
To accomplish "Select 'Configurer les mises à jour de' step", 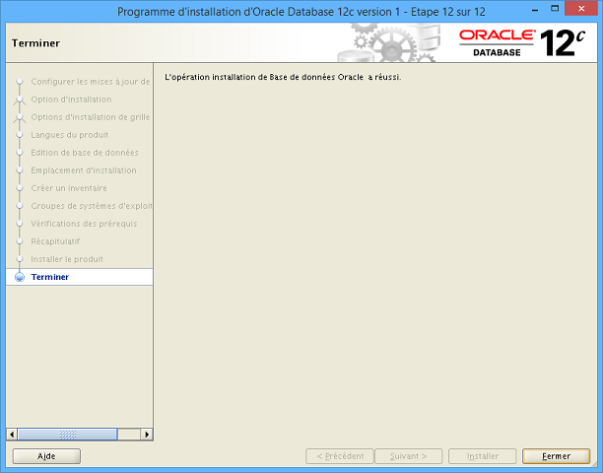I will click(91, 82).
